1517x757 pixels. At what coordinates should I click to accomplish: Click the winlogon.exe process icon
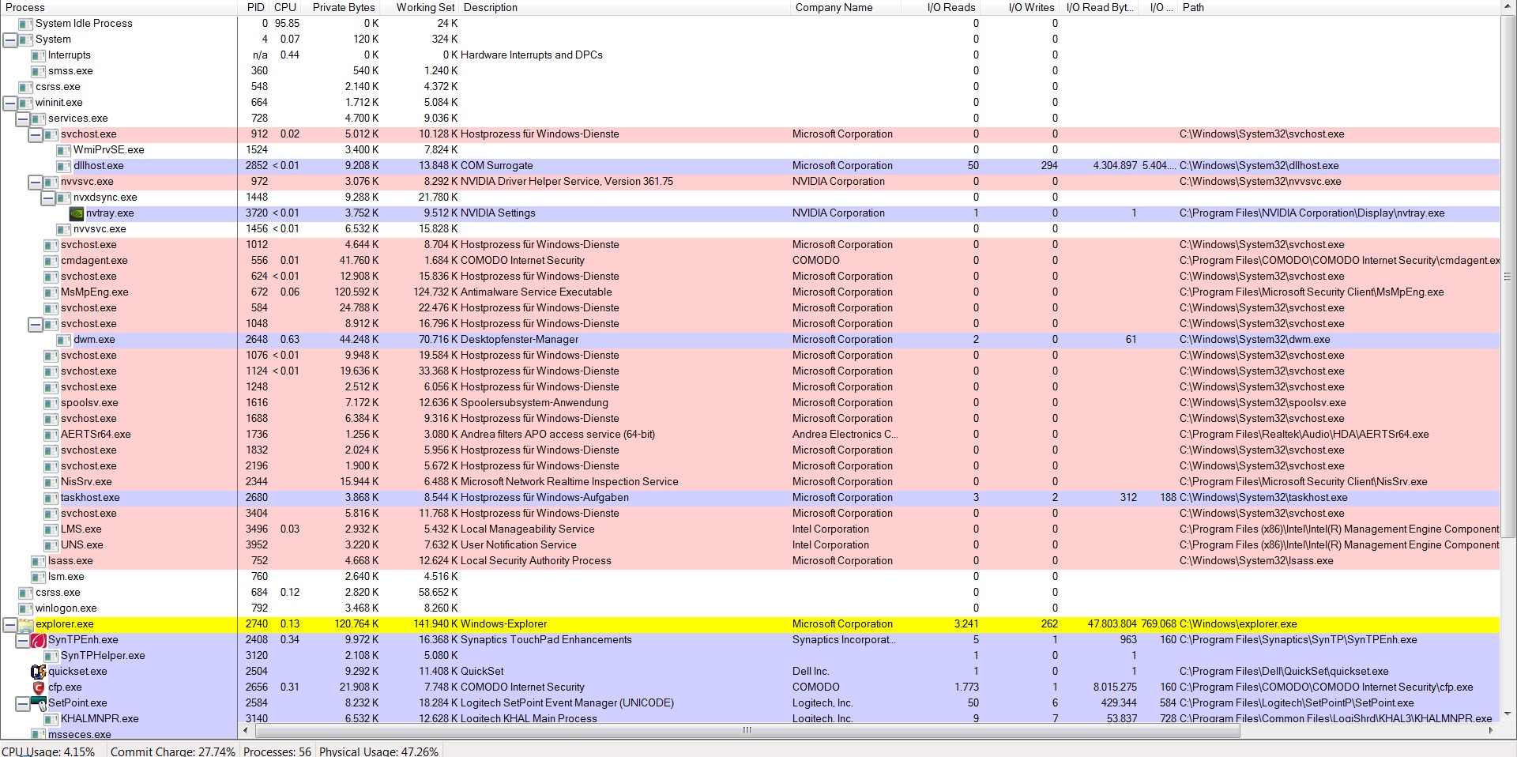click(x=26, y=608)
